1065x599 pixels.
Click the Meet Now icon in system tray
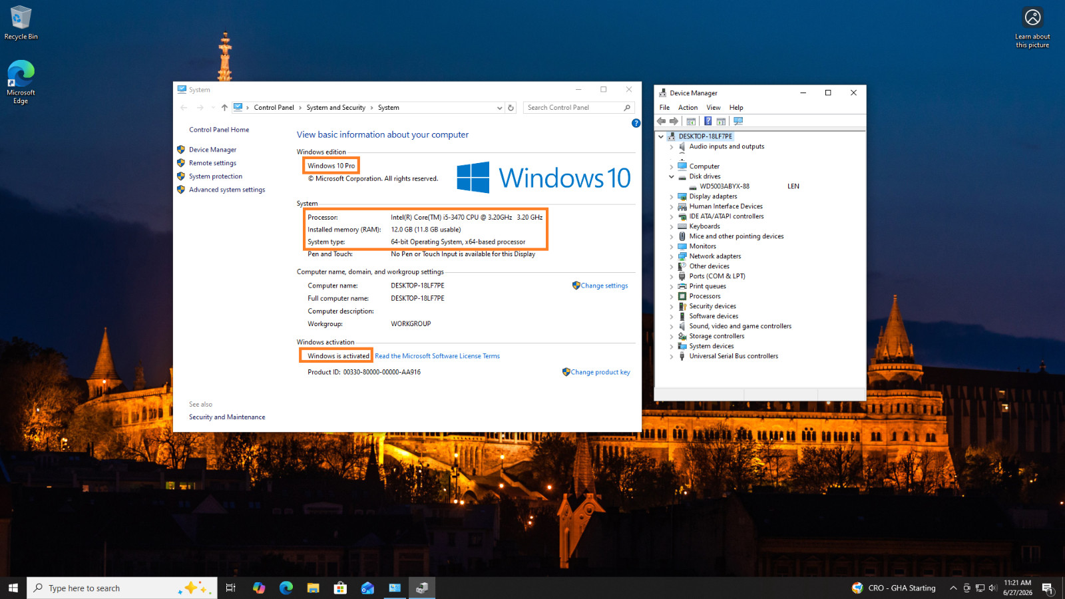tap(966, 588)
